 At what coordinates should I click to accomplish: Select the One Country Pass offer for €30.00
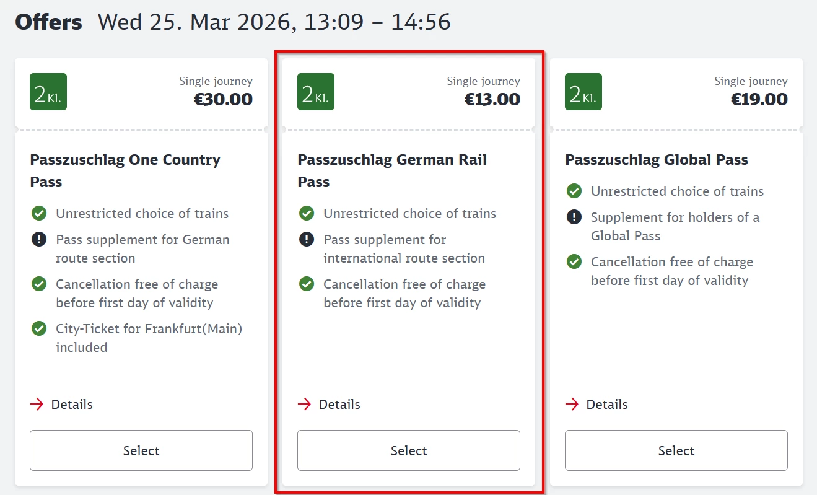coord(141,450)
